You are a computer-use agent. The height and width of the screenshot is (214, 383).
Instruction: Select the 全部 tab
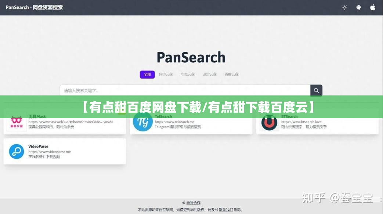pyautogui.click(x=147, y=74)
